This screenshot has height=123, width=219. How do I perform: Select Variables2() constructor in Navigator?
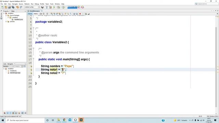point(13,71)
